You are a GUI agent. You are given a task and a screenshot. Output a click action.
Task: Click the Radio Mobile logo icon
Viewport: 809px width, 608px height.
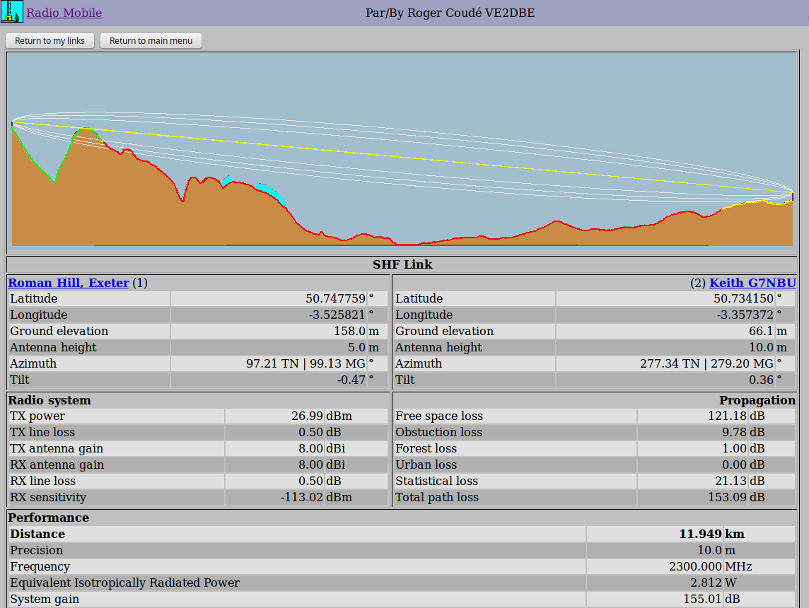click(12, 12)
